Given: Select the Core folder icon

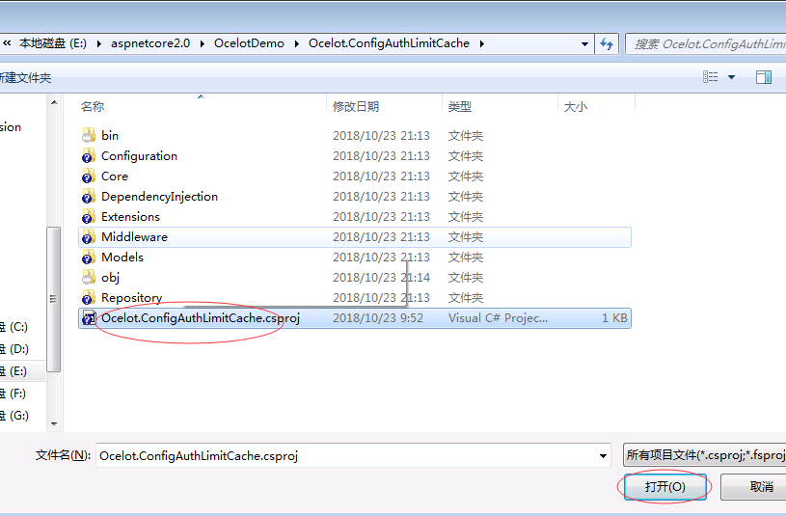Looking at the screenshot, I should tap(88, 176).
